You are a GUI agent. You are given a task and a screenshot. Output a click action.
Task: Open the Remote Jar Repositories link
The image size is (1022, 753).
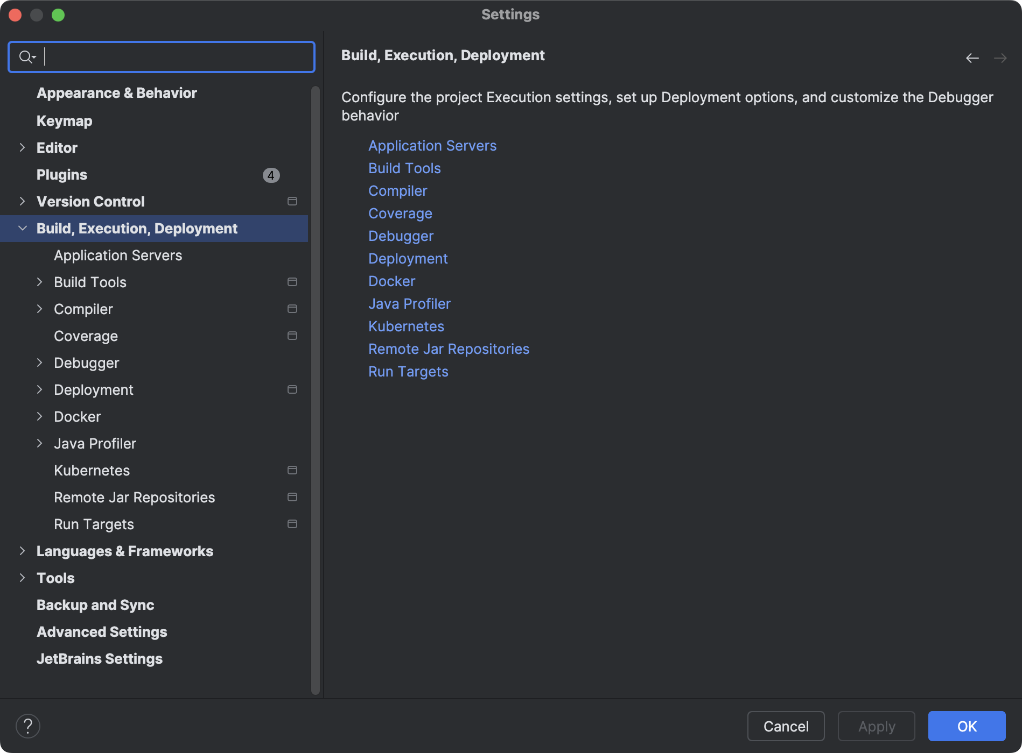pyautogui.click(x=449, y=349)
